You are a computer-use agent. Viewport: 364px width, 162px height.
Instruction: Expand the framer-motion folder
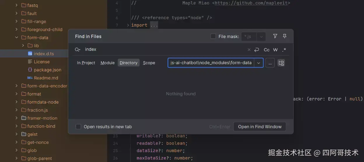pos(17,118)
